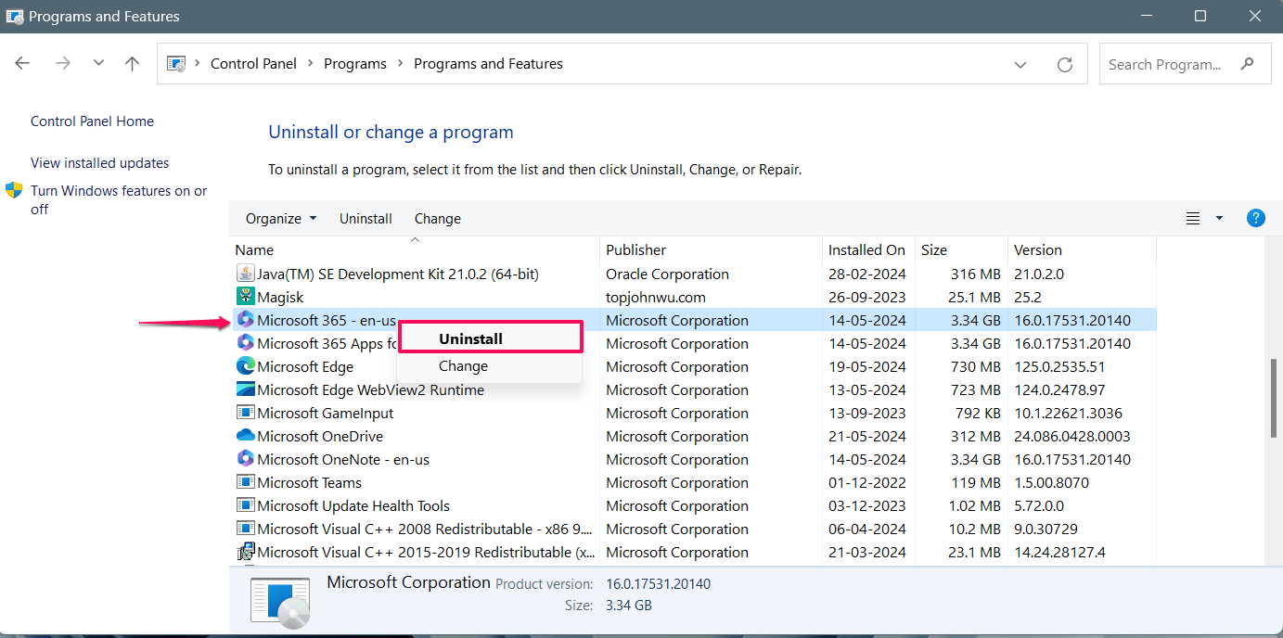Sort by the Version column header
1283x638 pixels.
pyautogui.click(x=1083, y=249)
